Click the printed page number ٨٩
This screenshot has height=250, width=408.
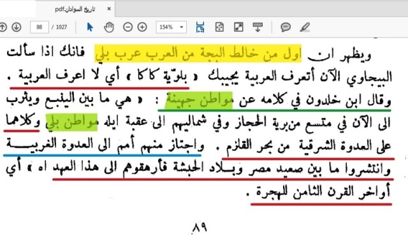click(x=200, y=228)
